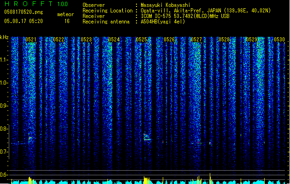Click the Receiving Location label
Image resolution: width=290 pixels, height=184 pixels.
[x=107, y=11]
